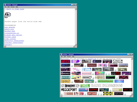Open Help menu in links window
The width and height of the screenshot is (137, 102).
click(x=17, y=7)
